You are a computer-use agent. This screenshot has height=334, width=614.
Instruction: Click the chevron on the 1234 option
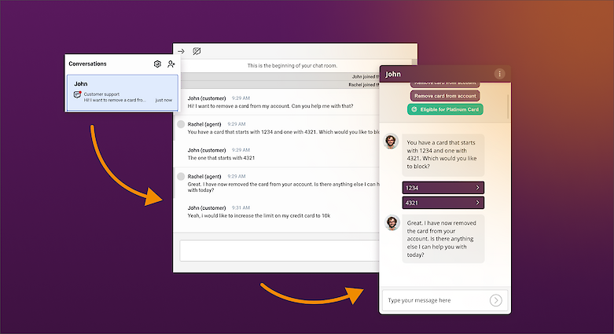tap(477, 188)
